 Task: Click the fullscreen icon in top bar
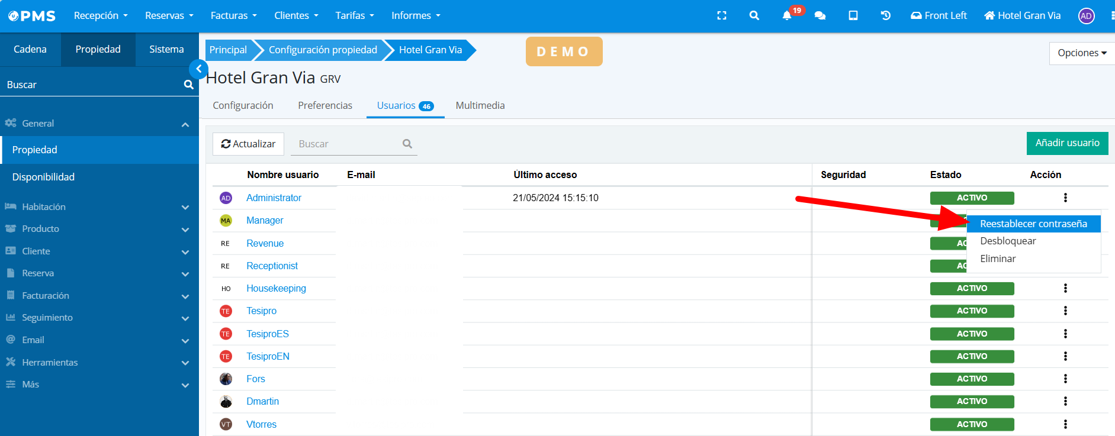[x=721, y=16]
